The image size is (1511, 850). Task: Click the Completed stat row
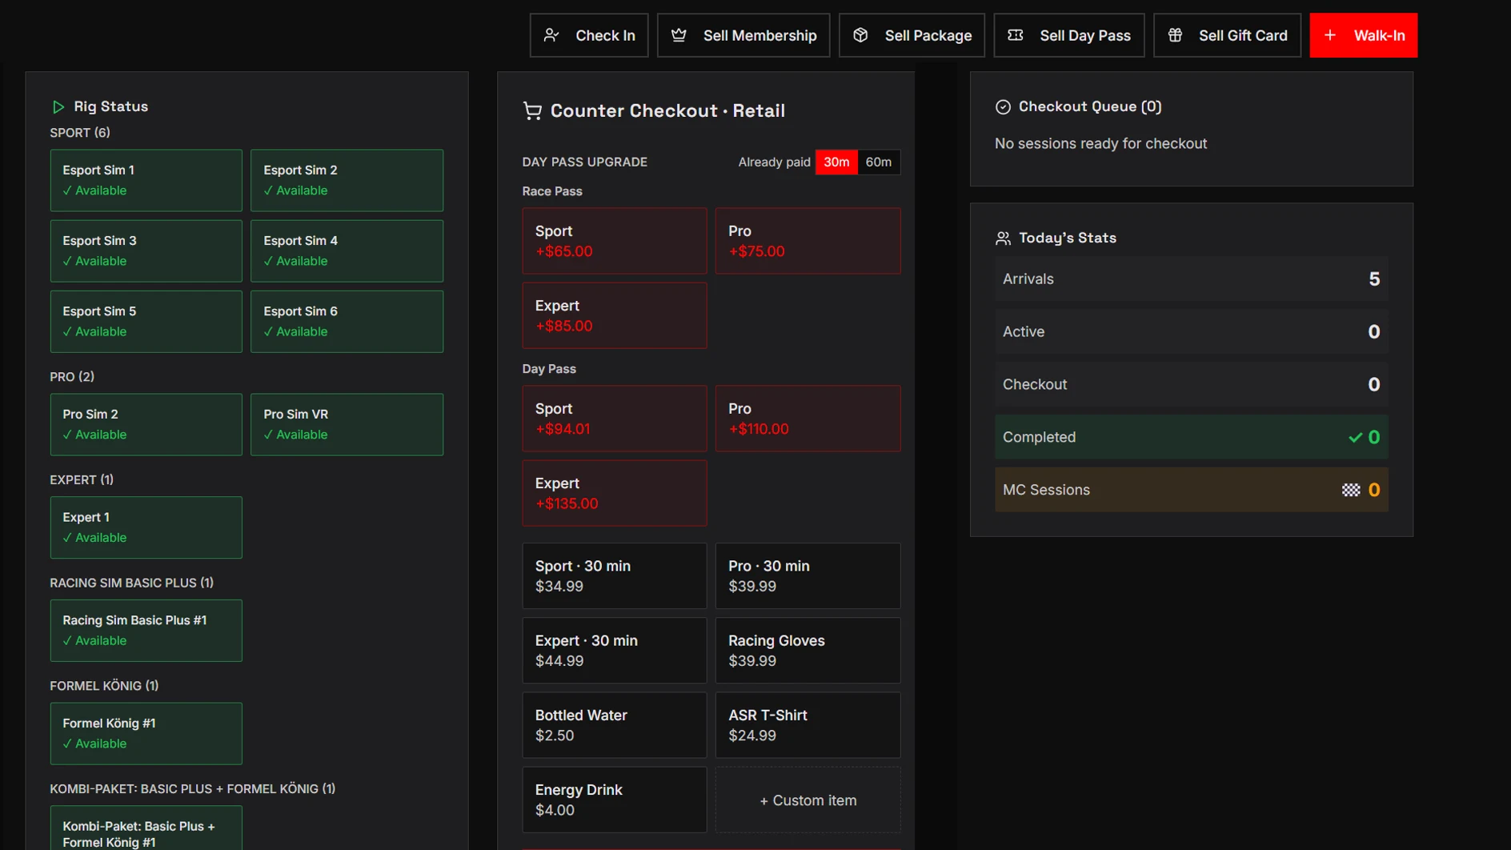tap(1191, 437)
